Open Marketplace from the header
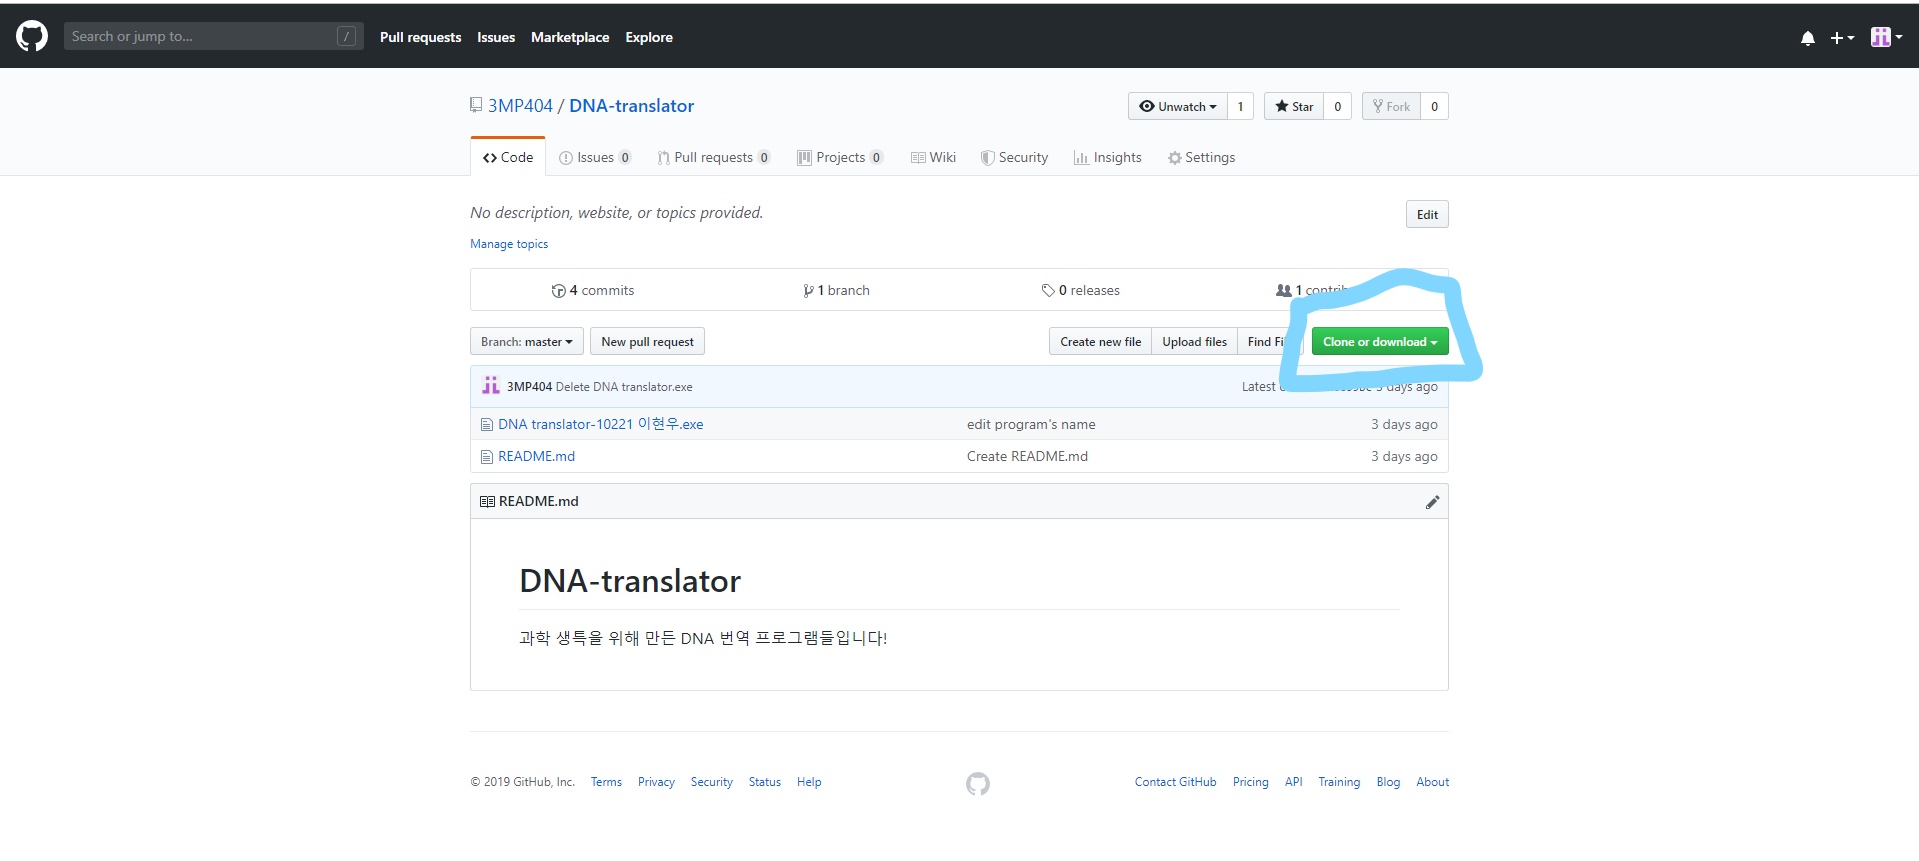The image size is (1919, 861). (x=570, y=37)
